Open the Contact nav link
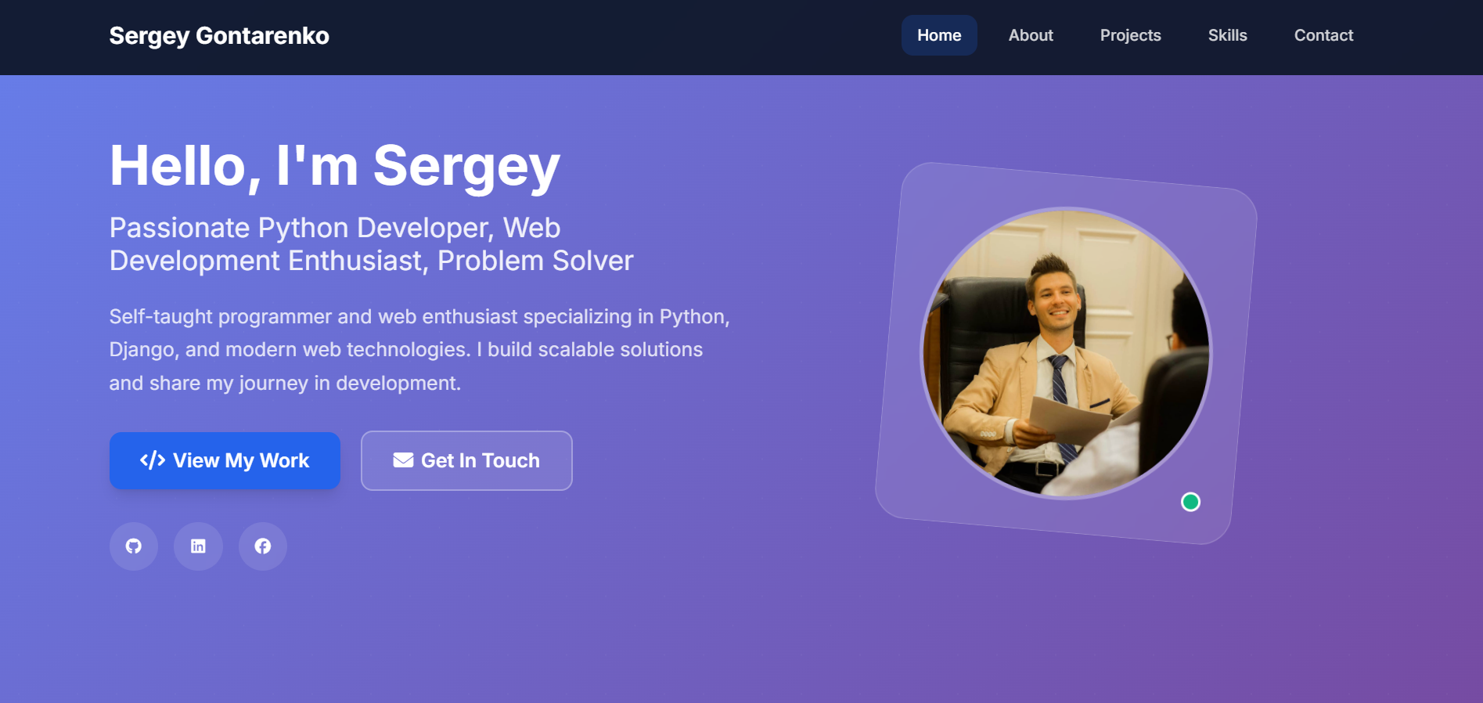Screen dimensions: 1483x703 1323,35
